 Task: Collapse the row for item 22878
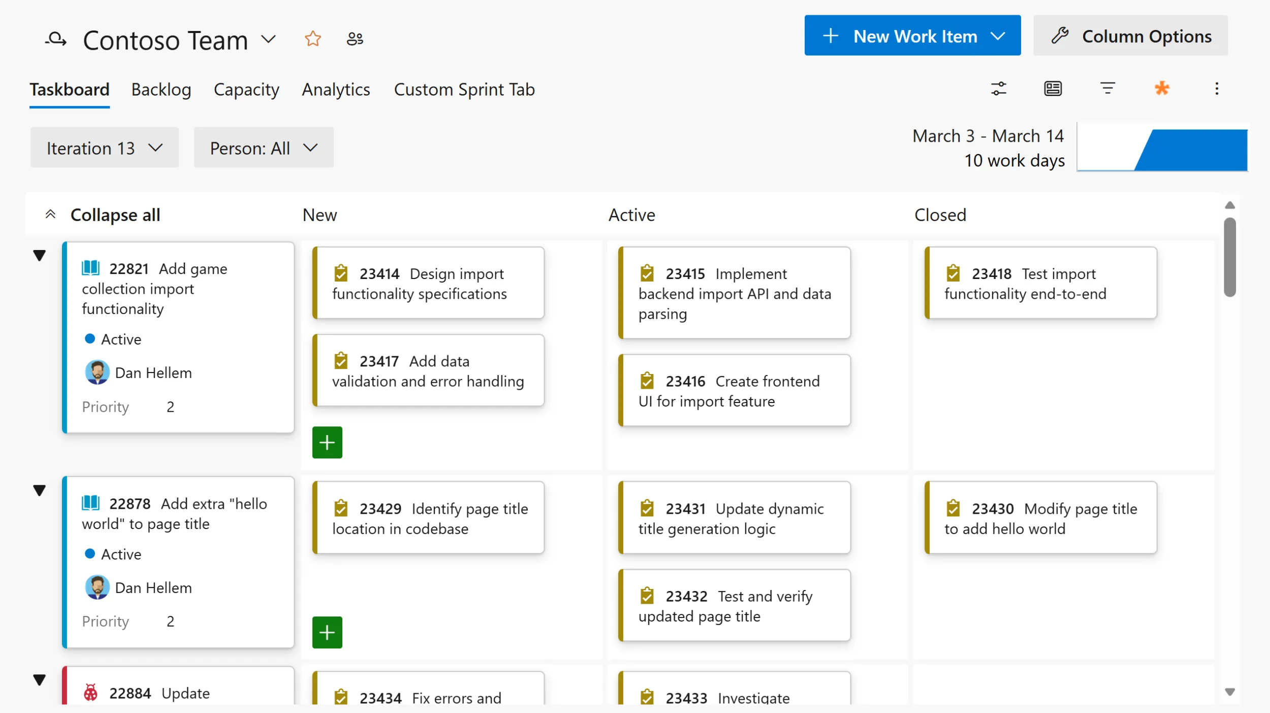point(40,490)
